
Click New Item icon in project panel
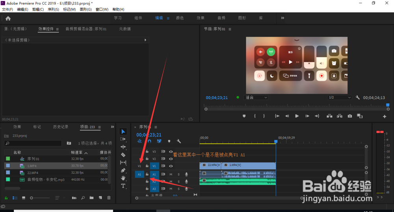click(100, 198)
